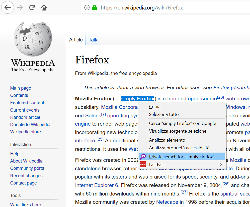This screenshot has height=207, width=250.
Task: Open the Contact page link
Action: pyautogui.click(x=23, y=183)
